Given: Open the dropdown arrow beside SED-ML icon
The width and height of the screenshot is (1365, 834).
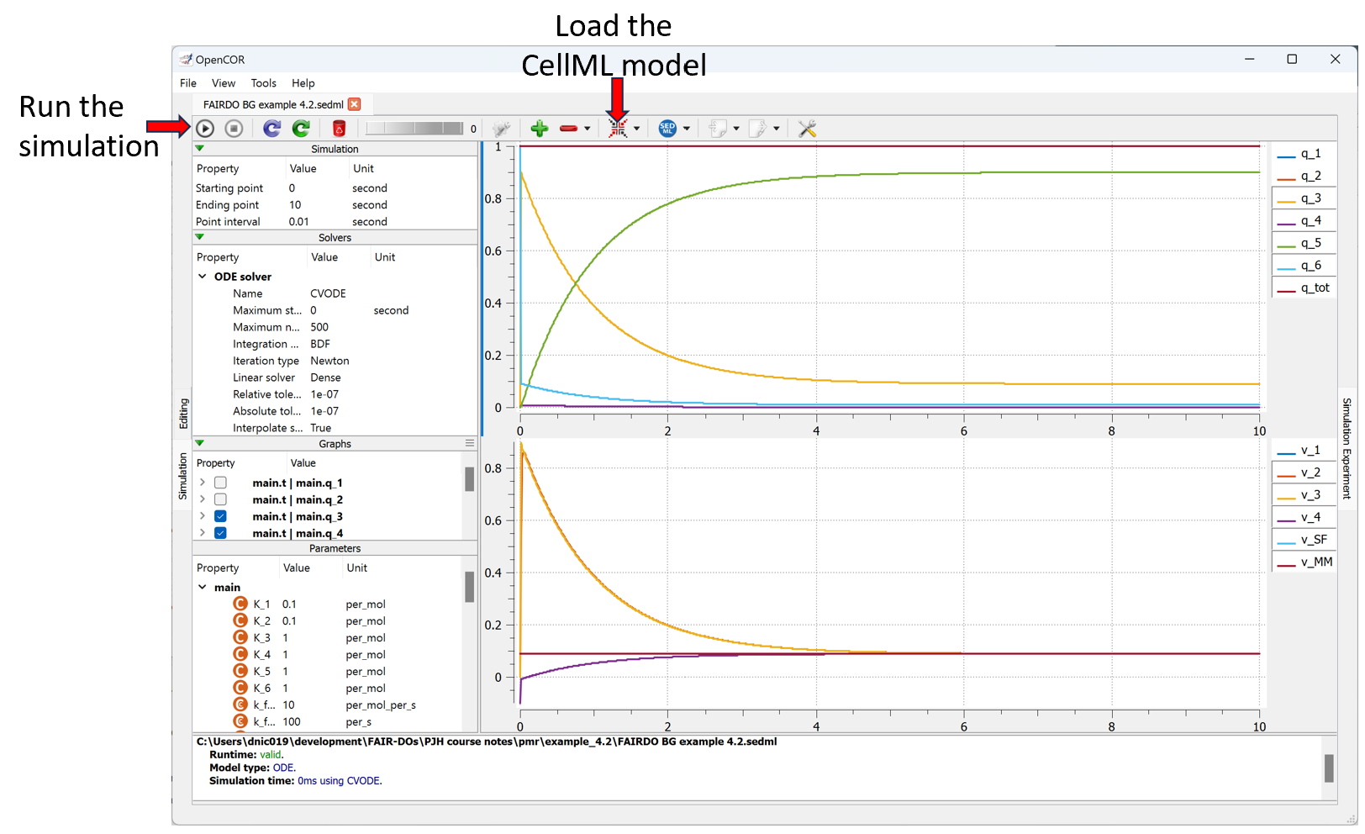Looking at the screenshot, I should [x=687, y=129].
